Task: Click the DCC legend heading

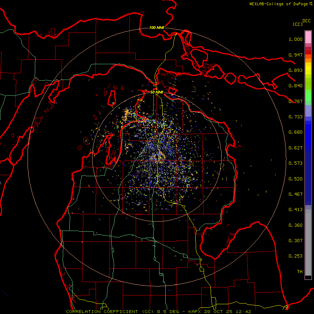Action: 307,21
